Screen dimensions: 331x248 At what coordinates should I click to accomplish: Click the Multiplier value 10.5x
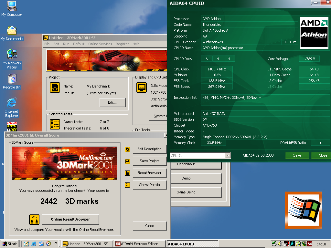click(x=217, y=75)
